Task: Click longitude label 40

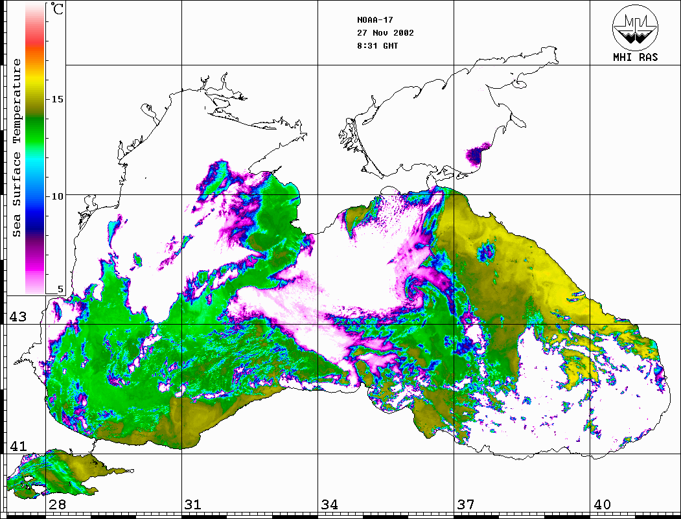Action: [x=602, y=505]
